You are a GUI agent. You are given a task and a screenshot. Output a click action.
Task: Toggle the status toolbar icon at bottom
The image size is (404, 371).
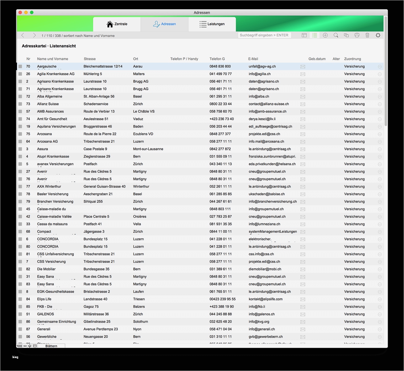click(35, 346)
